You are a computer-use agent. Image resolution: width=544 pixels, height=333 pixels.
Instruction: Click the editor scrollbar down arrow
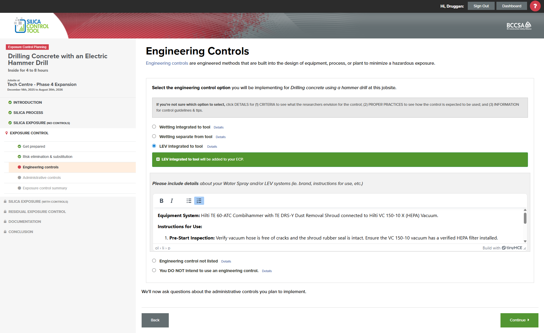tap(525, 241)
